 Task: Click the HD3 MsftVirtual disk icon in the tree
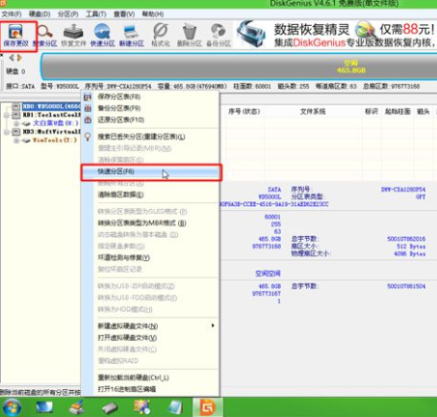16,132
